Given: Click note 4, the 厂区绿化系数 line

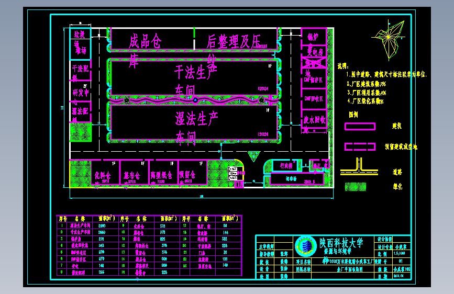Looking at the screenshot, I should pyautogui.click(x=366, y=101).
